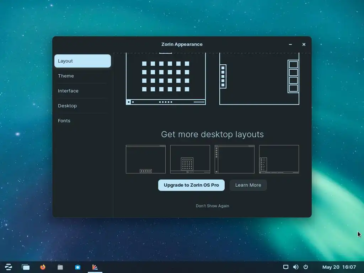364x273 pixels.
Task: Launch the Software store from taskbar
Action: point(77,267)
